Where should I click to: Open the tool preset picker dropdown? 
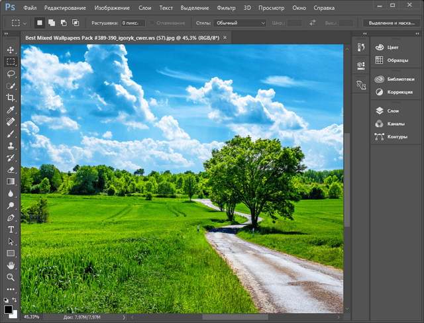(x=18, y=23)
